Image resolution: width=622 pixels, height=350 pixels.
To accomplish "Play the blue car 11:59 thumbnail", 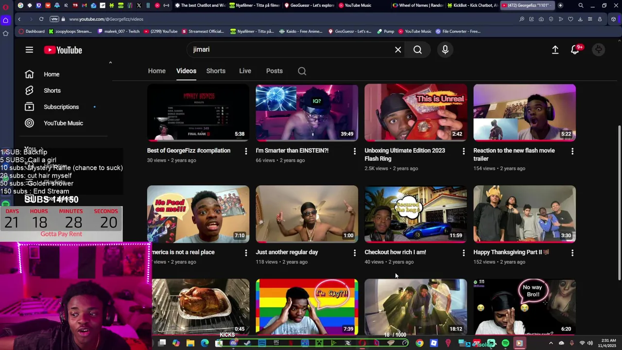I will click(416, 214).
